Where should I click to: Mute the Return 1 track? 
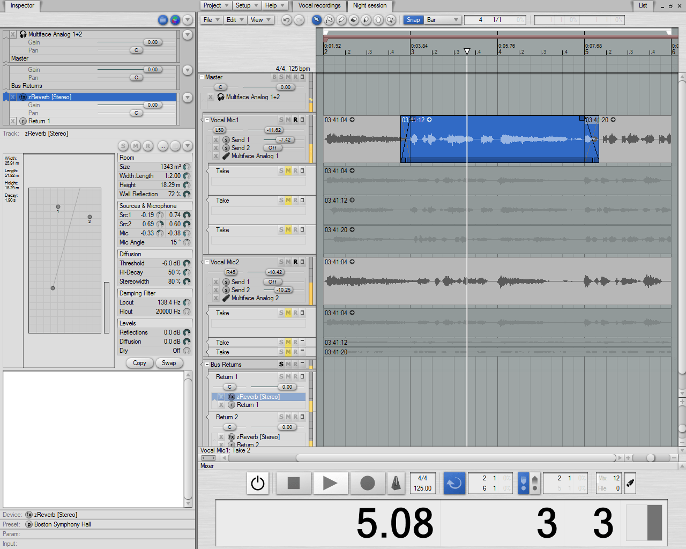(288, 377)
